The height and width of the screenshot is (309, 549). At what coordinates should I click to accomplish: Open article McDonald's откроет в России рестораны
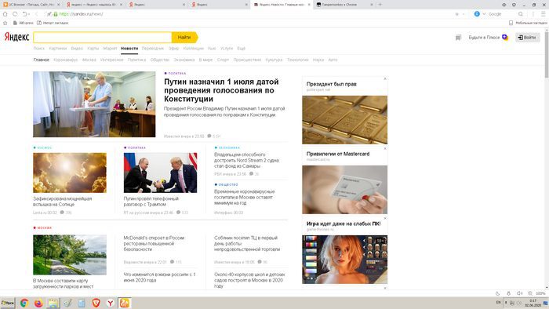(154, 243)
